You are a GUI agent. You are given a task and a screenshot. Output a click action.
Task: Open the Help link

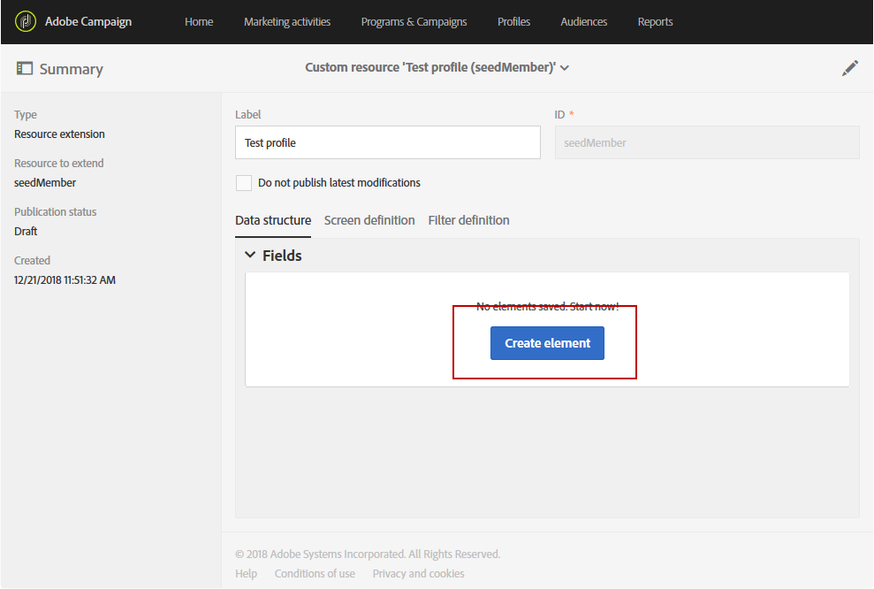click(246, 574)
